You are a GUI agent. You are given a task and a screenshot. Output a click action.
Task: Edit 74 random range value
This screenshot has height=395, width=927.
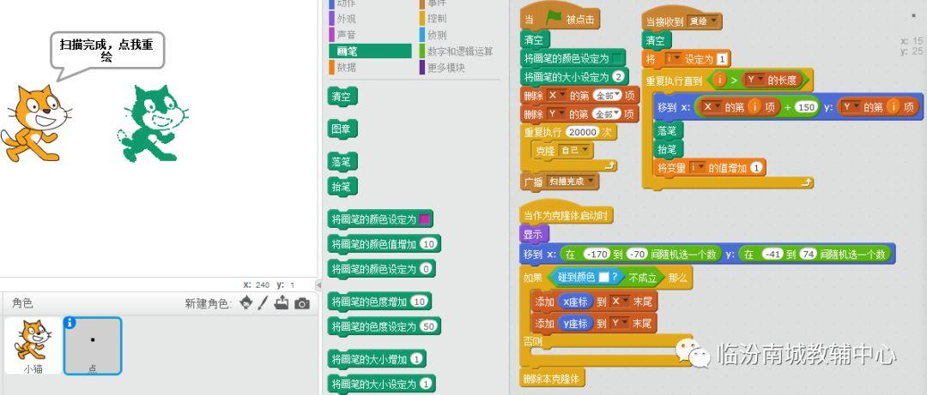[809, 254]
